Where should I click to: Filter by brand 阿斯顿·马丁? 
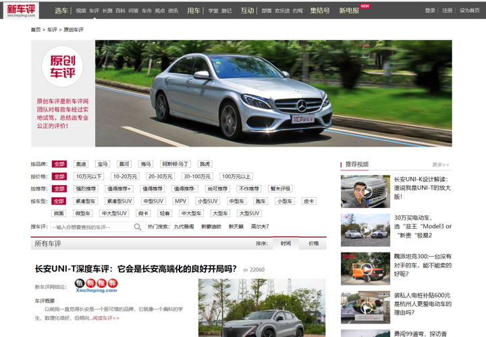[175, 164]
